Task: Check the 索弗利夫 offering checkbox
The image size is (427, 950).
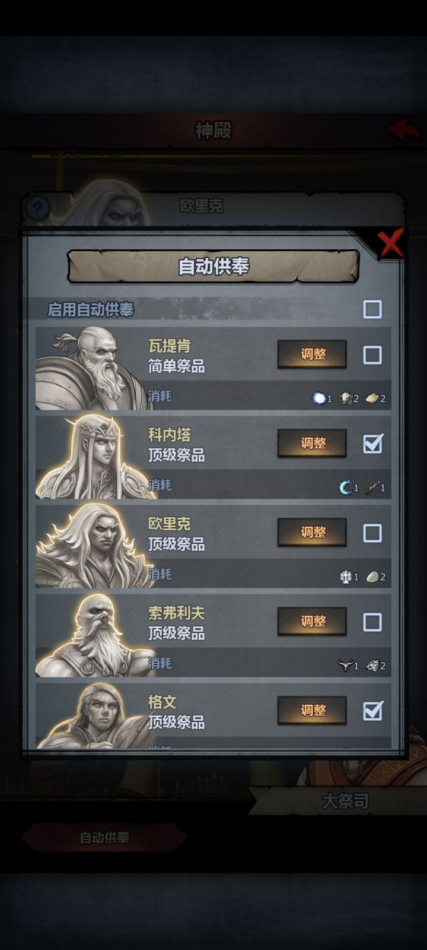Action: 372,622
